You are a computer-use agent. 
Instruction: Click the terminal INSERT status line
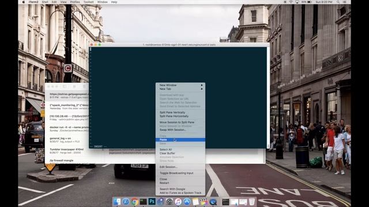[99, 147]
